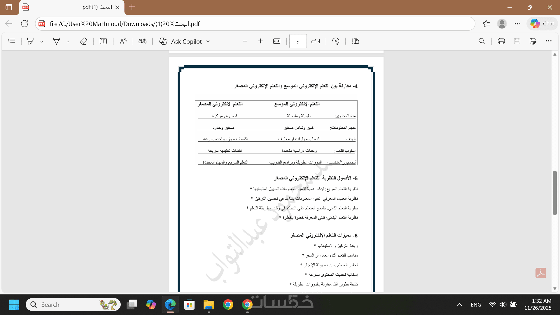The image size is (560, 315).
Task: Expand the draw pen options arrow
Action: 68,41
